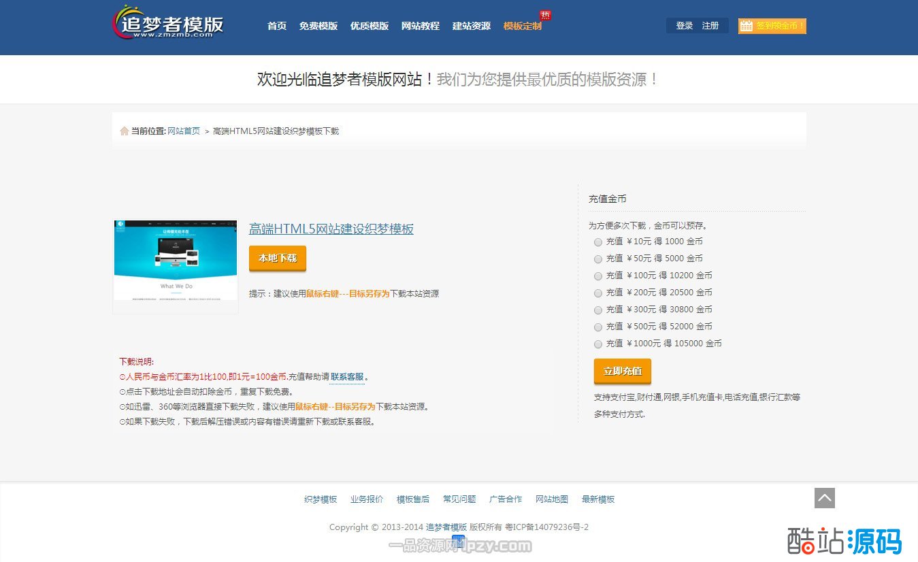This screenshot has height=562, width=918.
Task: Open the 联系客服 customer service link
Action: pyautogui.click(x=347, y=377)
